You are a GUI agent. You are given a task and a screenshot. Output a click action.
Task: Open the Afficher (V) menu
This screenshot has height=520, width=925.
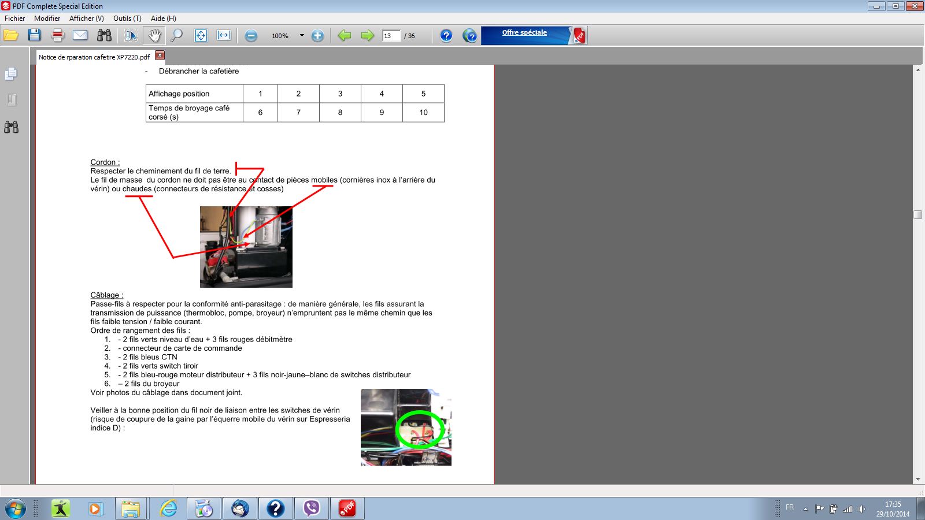(87, 18)
